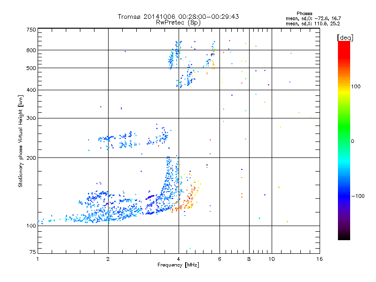The height and width of the screenshot is (282, 376).
Task: Click the green band of the colorbar near 0
Action: pos(344,131)
